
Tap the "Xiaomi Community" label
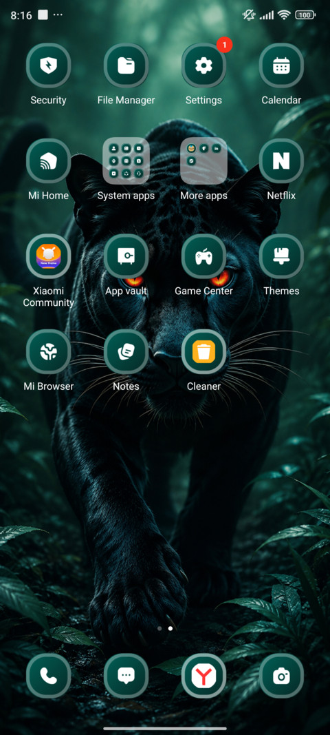point(48,297)
